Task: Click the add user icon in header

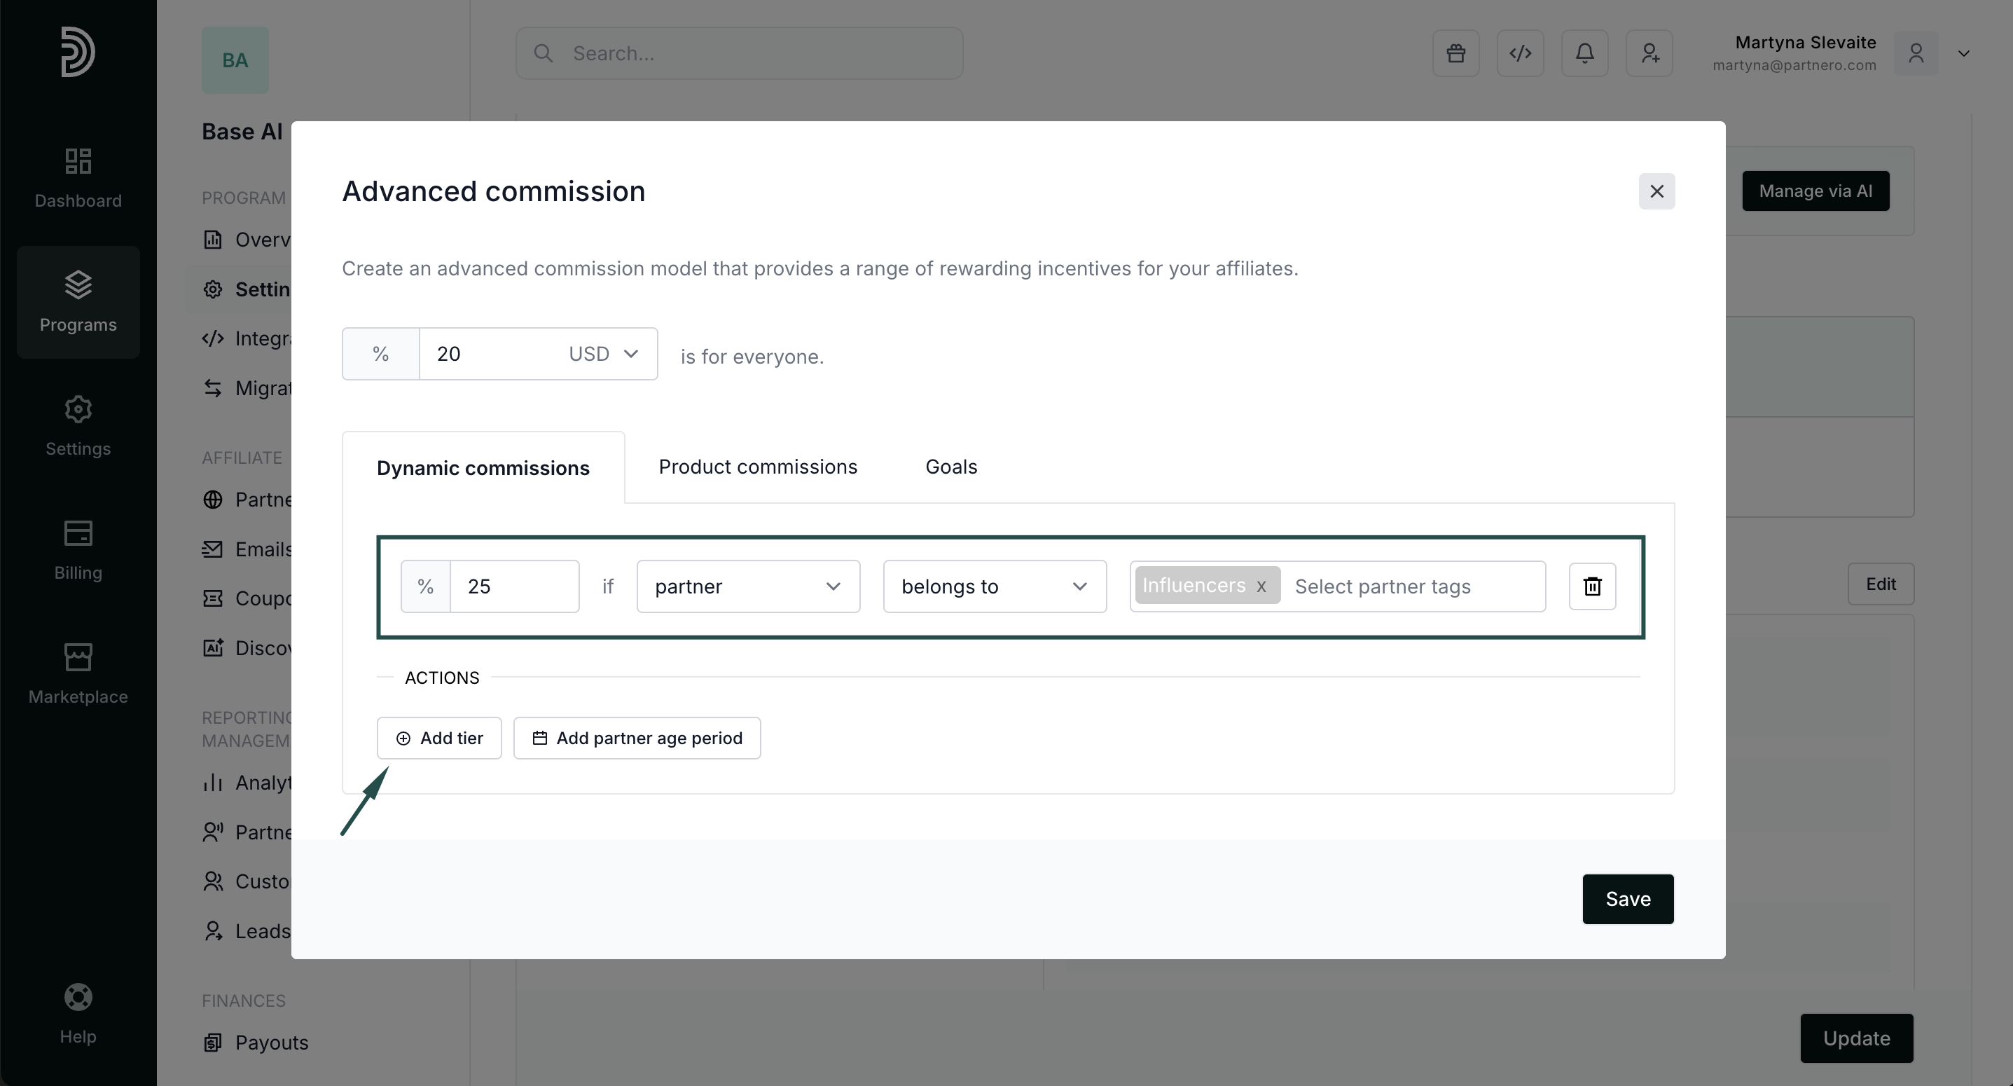Action: [x=1649, y=53]
